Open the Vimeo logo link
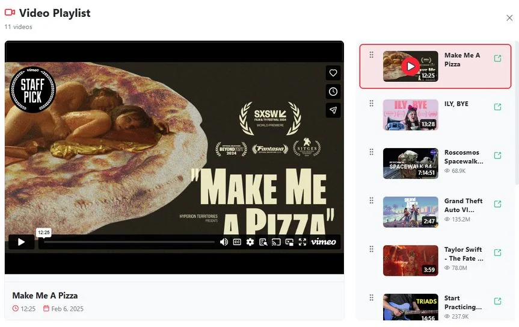Image resolution: width=519 pixels, height=327 pixels. tap(324, 242)
